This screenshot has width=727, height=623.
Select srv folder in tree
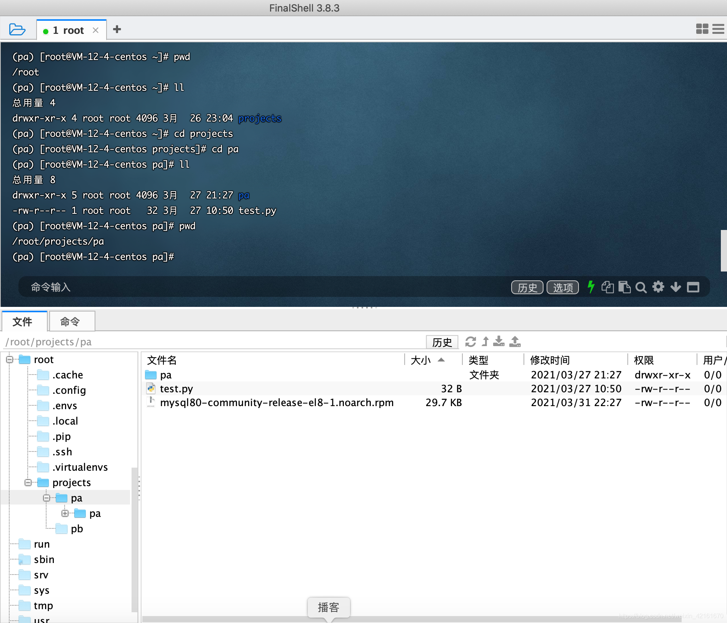pos(34,575)
